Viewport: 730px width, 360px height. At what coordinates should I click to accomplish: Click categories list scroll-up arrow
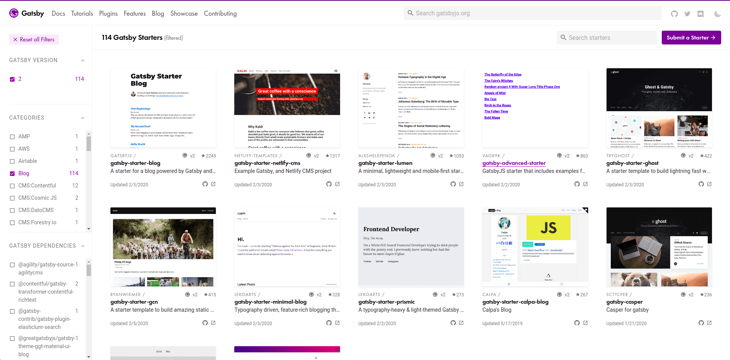(x=89, y=134)
